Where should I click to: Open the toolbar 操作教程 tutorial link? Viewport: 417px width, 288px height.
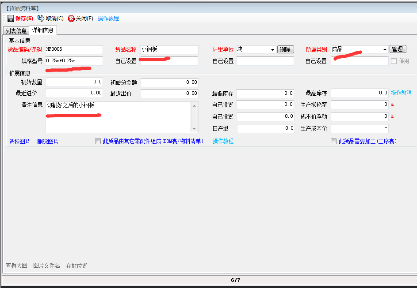pyautogui.click(x=108, y=19)
